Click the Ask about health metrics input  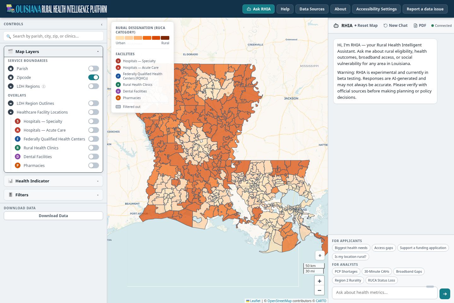click(385, 293)
